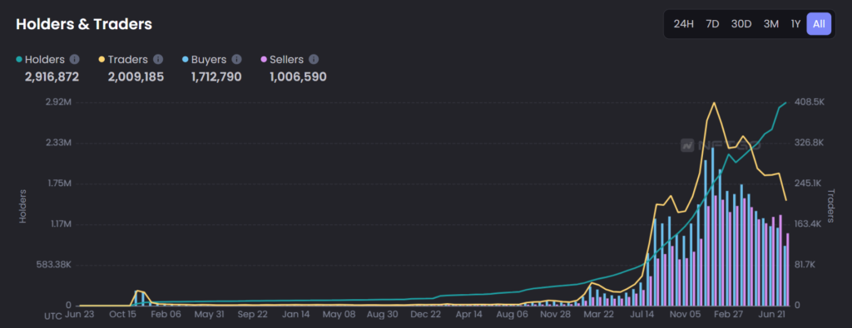Select the 7D time range
852x328 pixels.
click(712, 24)
